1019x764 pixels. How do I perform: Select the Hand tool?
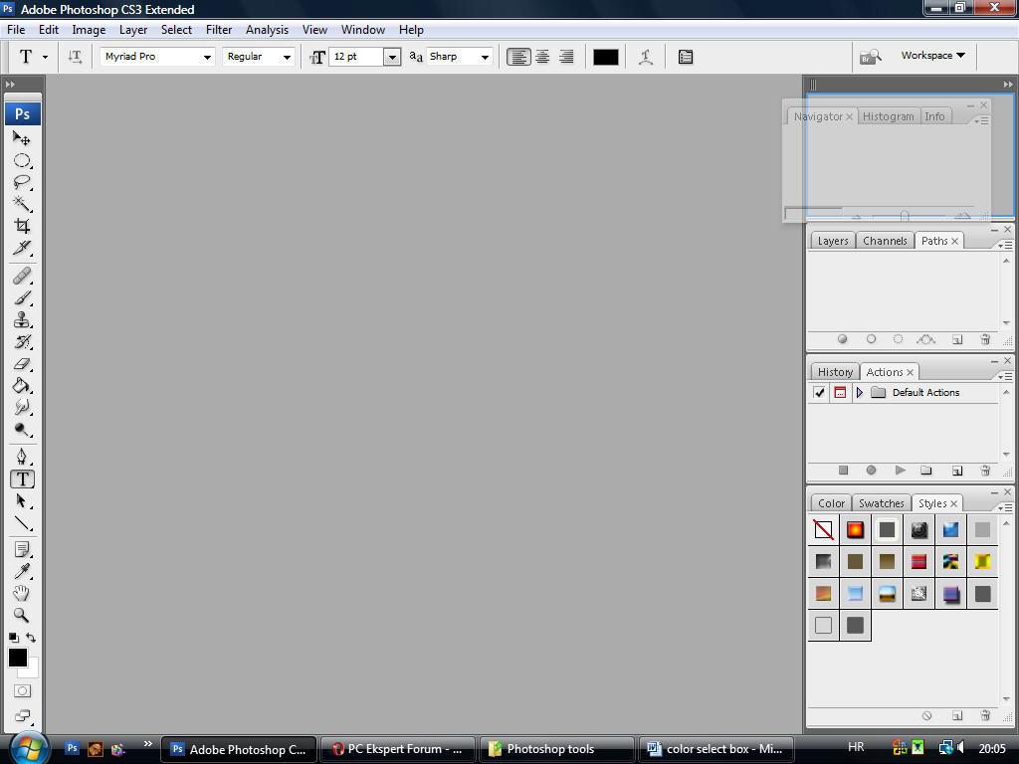point(22,594)
